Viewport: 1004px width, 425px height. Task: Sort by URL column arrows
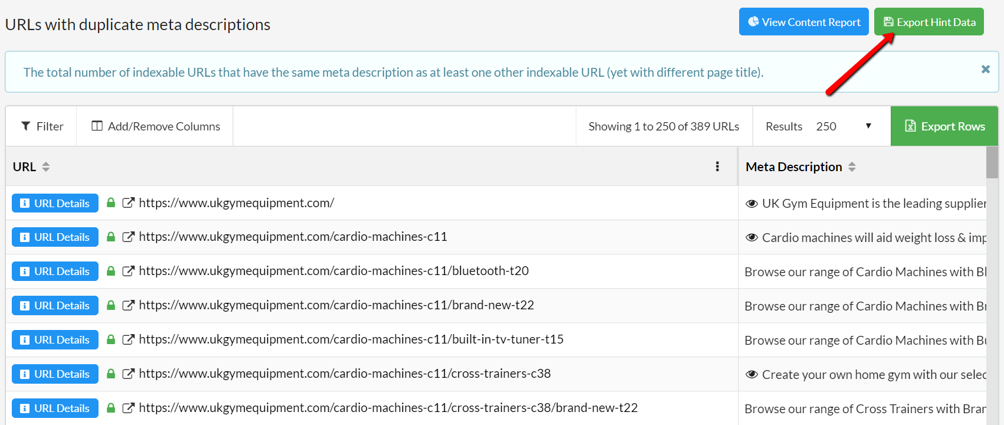[45, 167]
